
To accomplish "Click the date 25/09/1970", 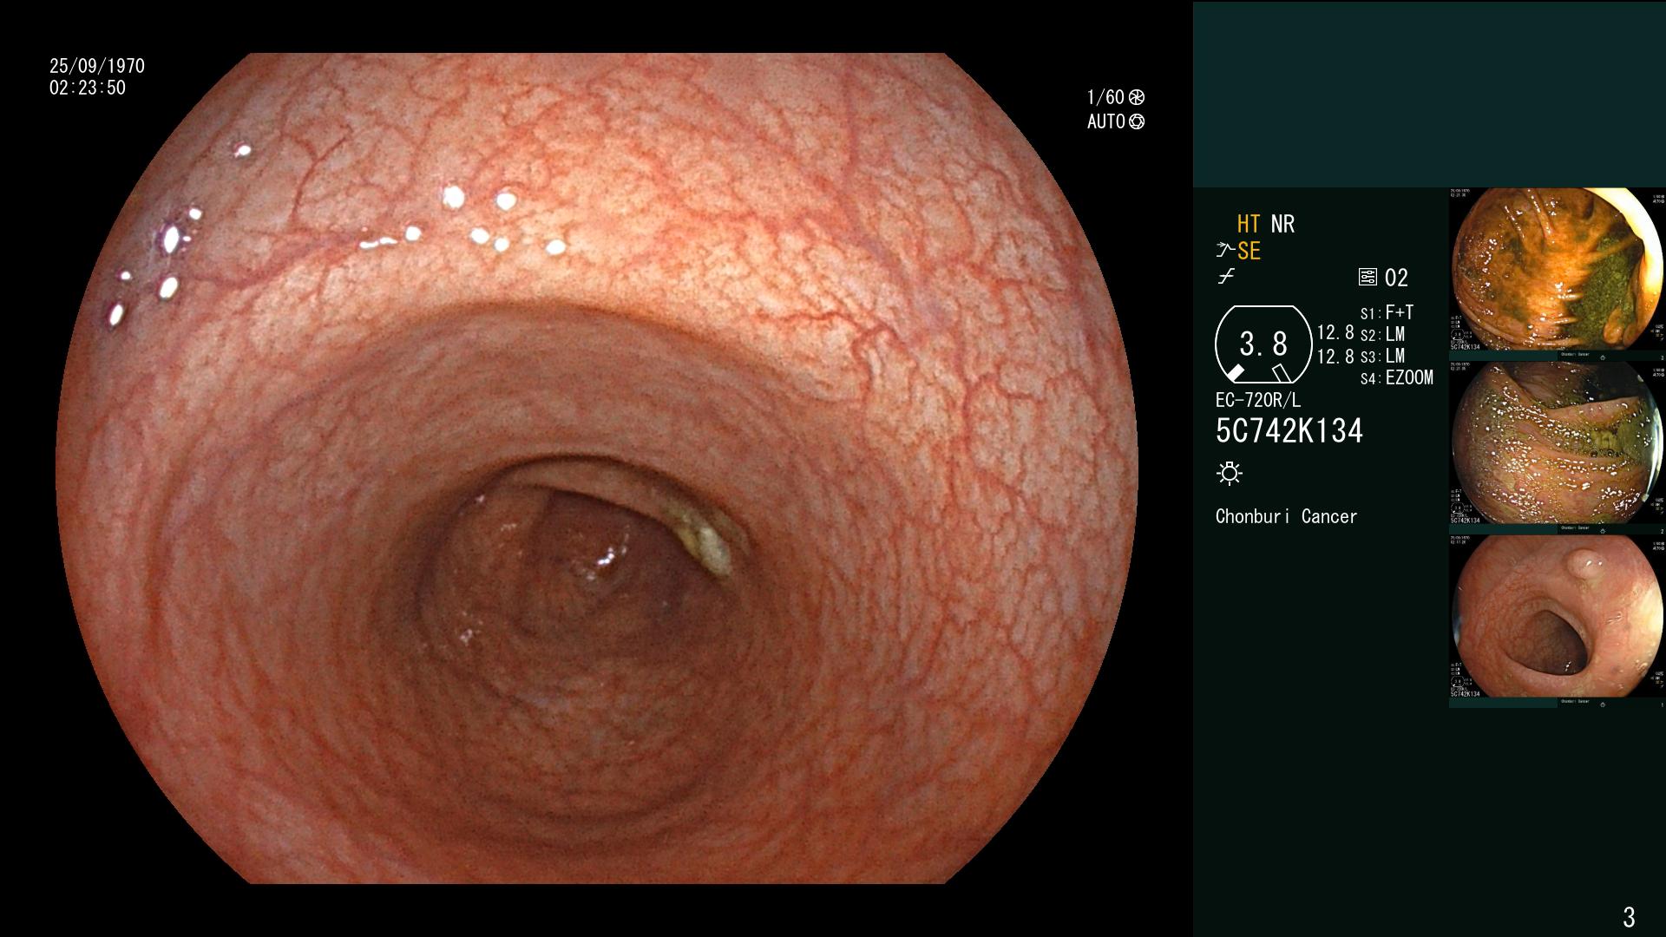I will [x=97, y=66].
